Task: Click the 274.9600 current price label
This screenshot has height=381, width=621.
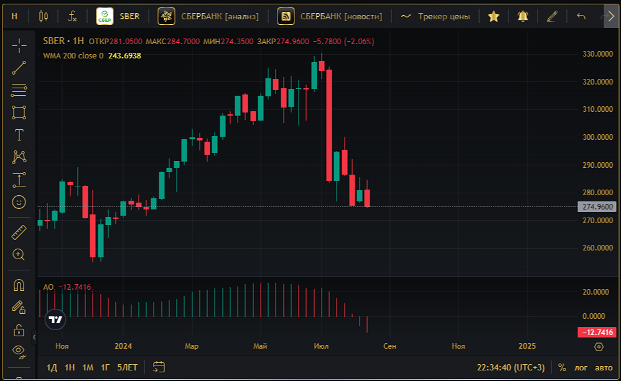Action: click(x=597, y=206)
